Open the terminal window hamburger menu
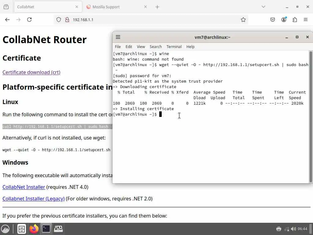 (x=118, y=37)
